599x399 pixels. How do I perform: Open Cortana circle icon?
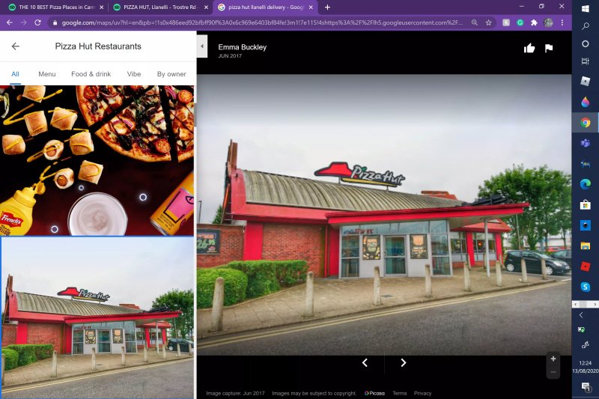point(586,43)
